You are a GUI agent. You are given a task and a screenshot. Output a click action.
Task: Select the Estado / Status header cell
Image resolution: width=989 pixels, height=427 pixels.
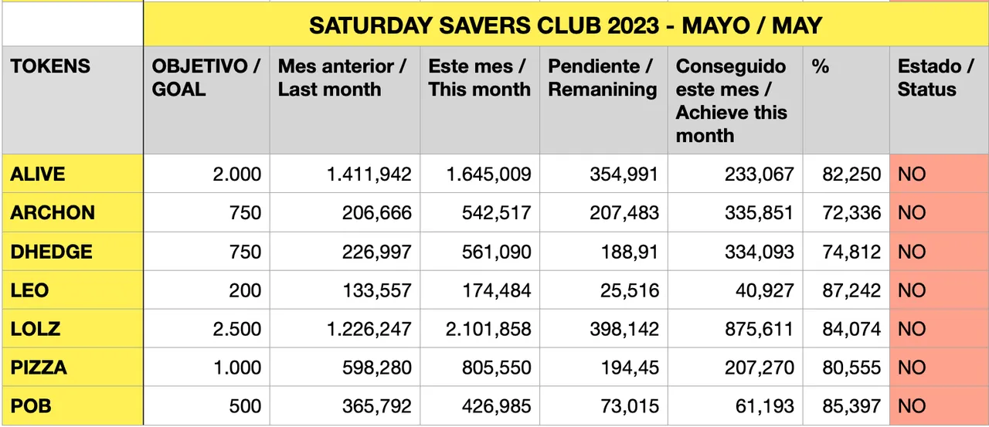[935, 78]
